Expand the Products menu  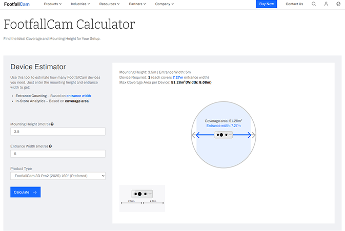[53, 4]
